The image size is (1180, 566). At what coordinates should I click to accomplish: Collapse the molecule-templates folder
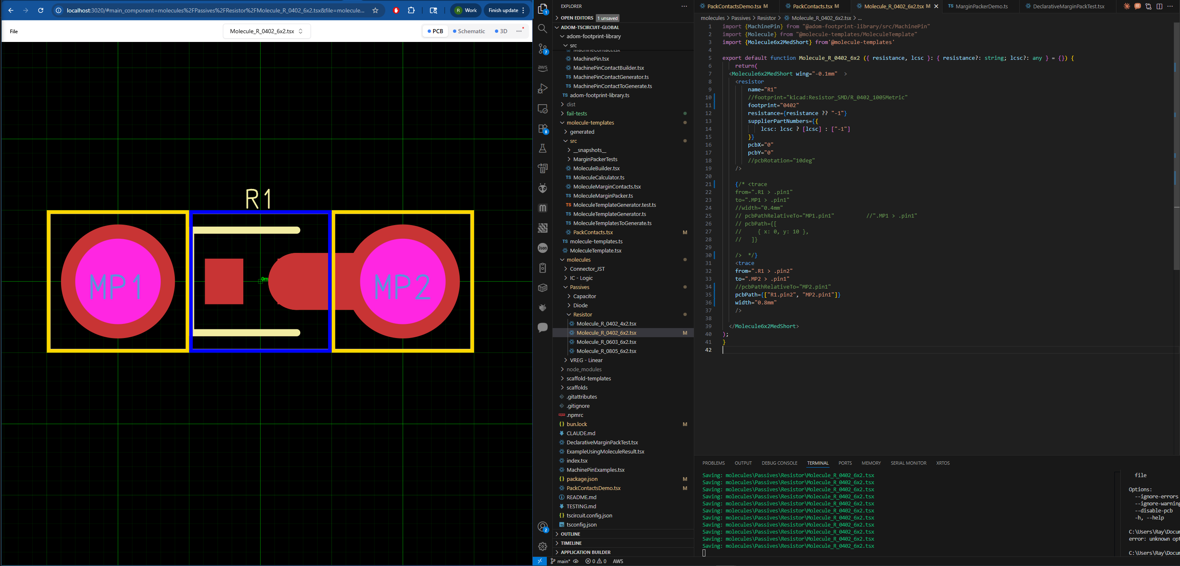590,123
